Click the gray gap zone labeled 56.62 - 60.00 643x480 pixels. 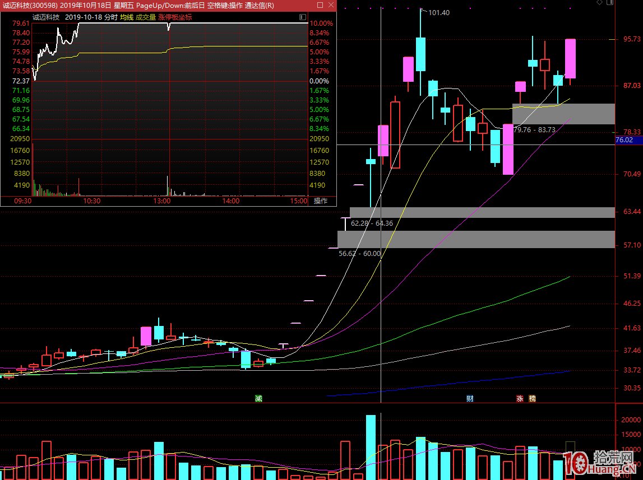[477, 239]
